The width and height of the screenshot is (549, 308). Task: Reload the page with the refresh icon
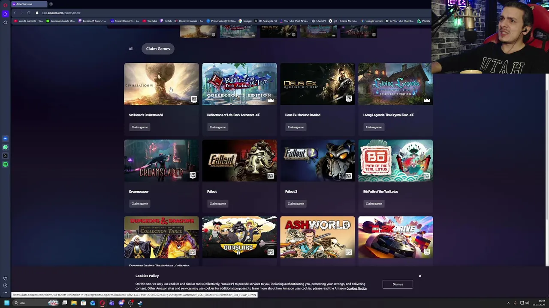click(29, 13)
